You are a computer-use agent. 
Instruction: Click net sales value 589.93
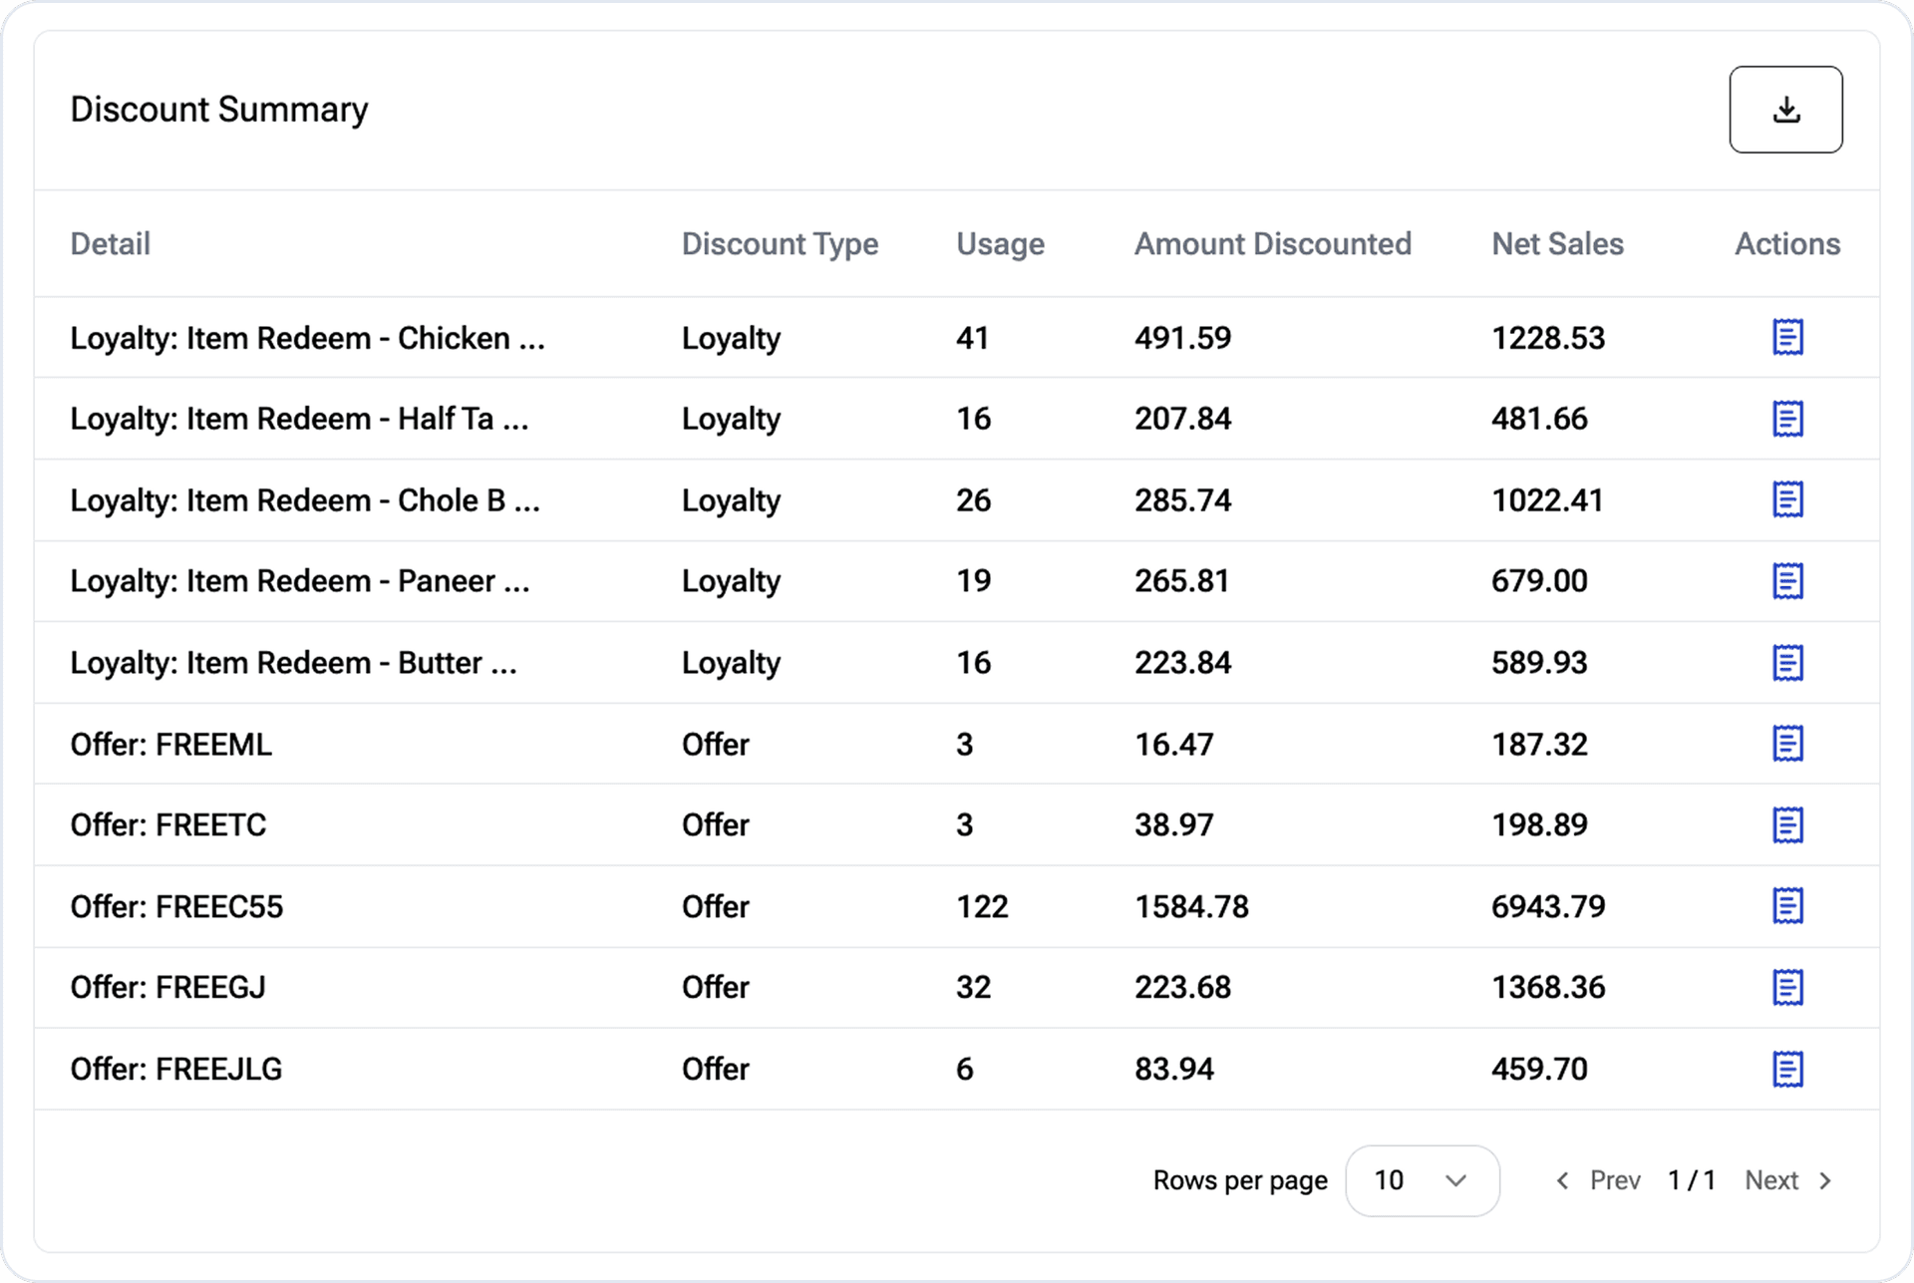pyautogui.click(x=1539, y=663)
